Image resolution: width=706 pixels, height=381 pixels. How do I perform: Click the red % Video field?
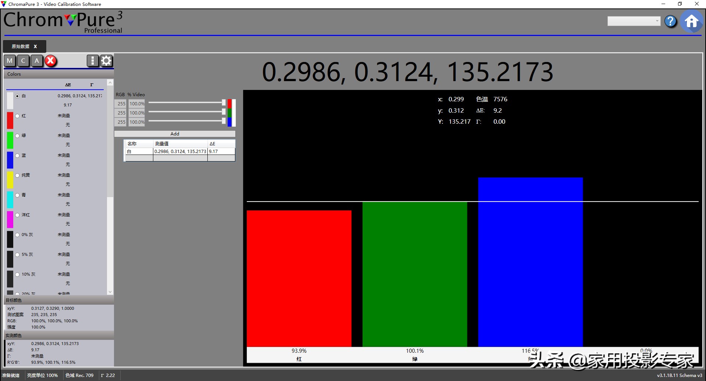click(137, 104)
